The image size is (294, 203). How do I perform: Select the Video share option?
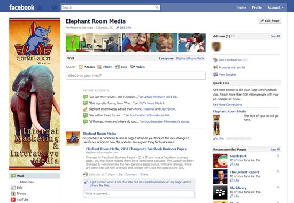(137, 67)
